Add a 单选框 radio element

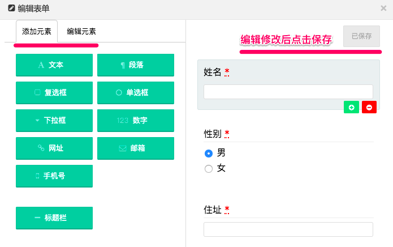click(136, 93)
